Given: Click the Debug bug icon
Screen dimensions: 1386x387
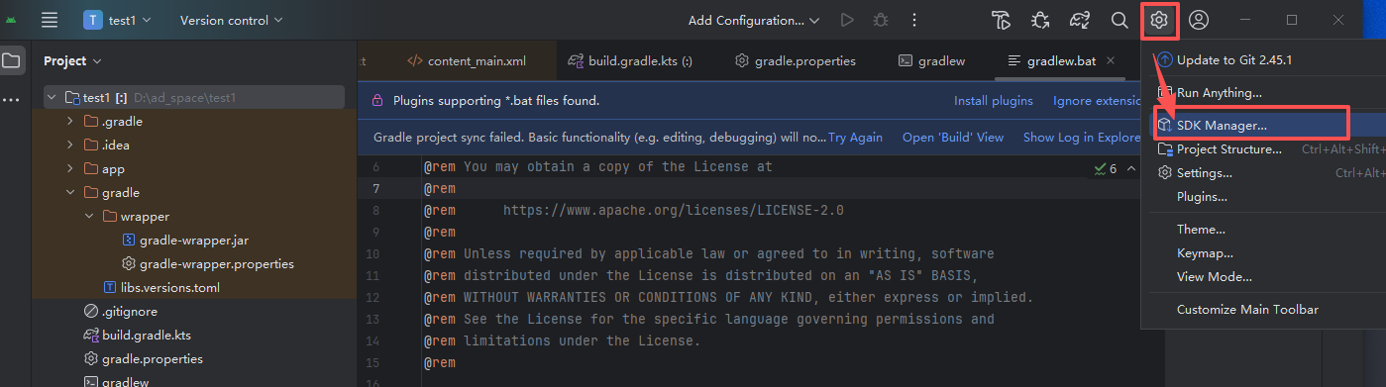Looking at the screenshot, I should (880, 20).
